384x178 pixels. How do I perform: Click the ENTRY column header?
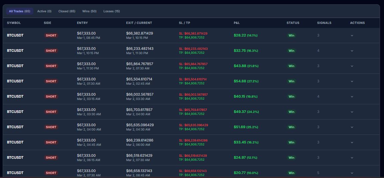click(x=82, y=23)
